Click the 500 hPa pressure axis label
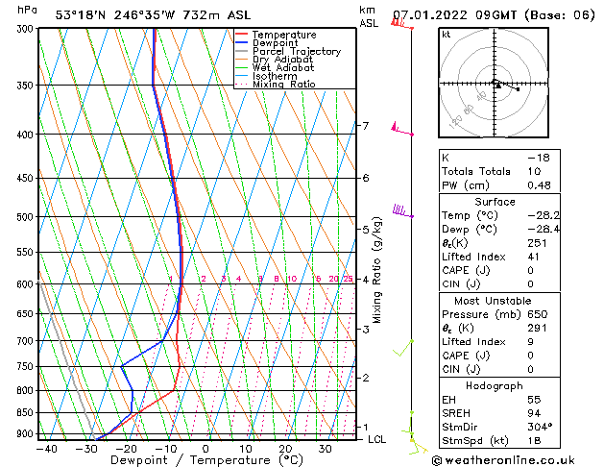Viewport: 604px width, 467px height. coord(25,217)
